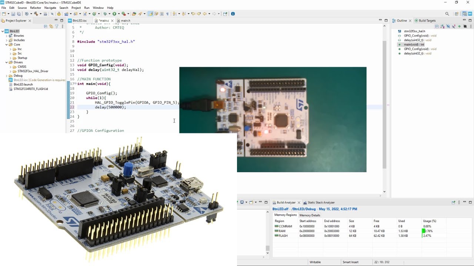Image resolution: width=474 pixels, height=266 pixels.
Task: Toggle Mark Occurrences highlighter icon
Action: (150, 14)
